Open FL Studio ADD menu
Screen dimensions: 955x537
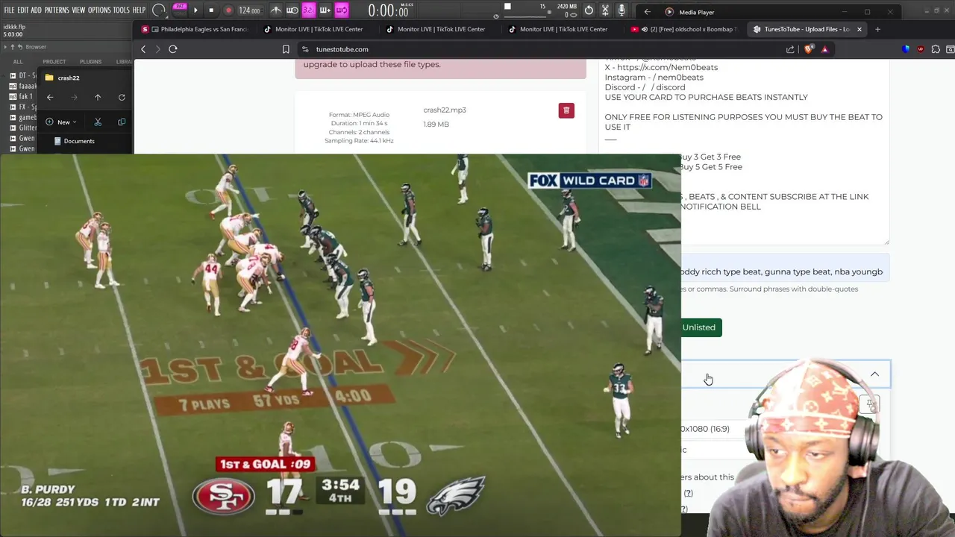[36, 10]
